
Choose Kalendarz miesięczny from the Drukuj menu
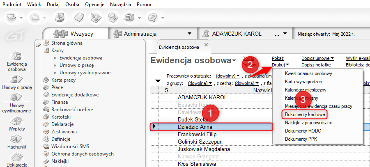tap(306, 90)
